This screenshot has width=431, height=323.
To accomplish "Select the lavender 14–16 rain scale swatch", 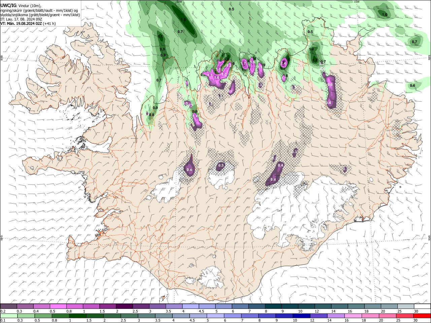I will 336,316.
